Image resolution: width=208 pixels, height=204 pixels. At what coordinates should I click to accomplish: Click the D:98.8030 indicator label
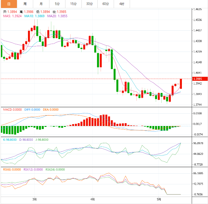tap(26, 140)
